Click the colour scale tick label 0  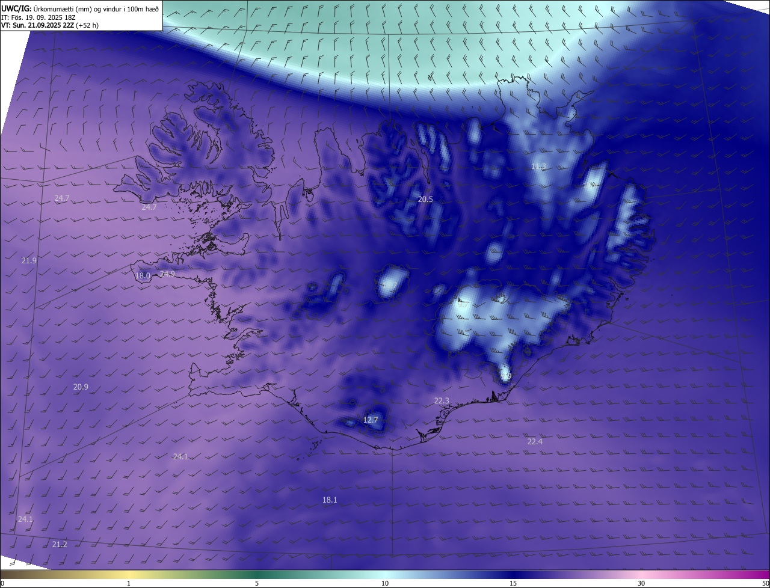2,583
